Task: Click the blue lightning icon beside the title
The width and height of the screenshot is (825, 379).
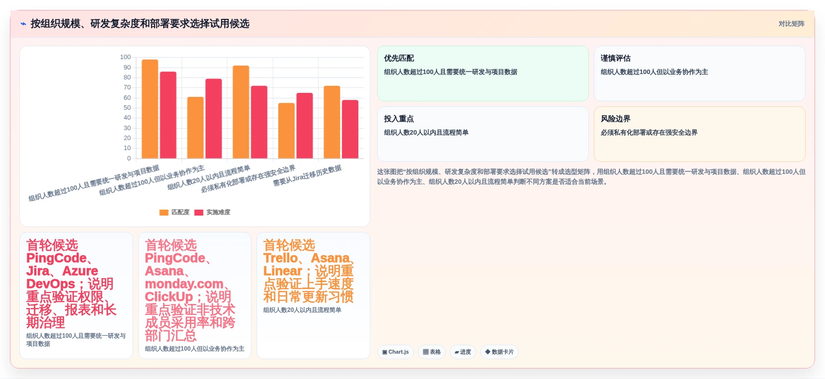Action: [x=23, y=23]
